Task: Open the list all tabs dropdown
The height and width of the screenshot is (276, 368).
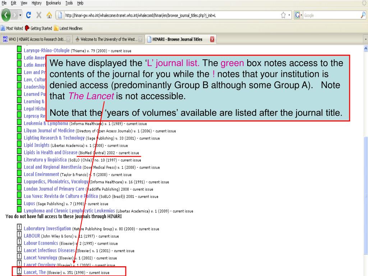Action: click(x=365, y=39)
